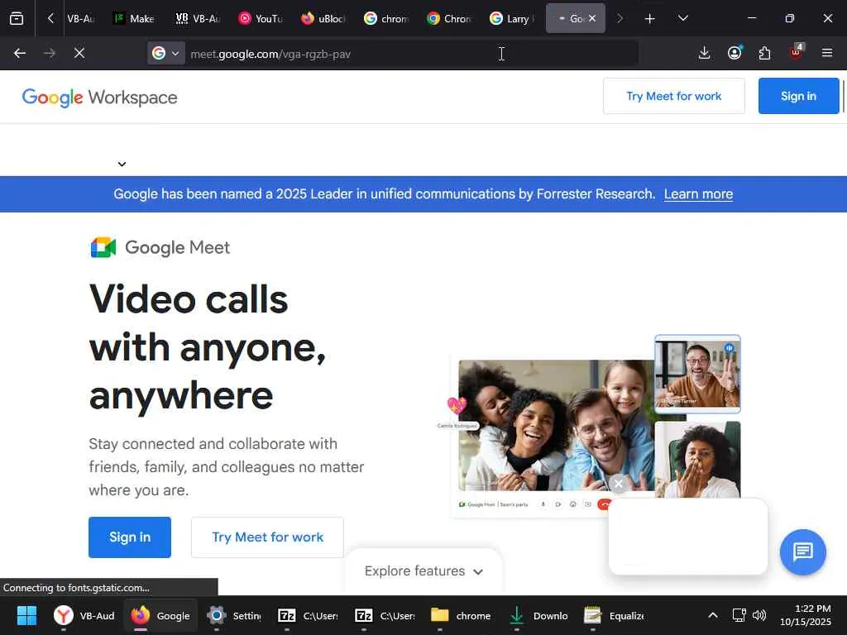This screenshot has height=635, width=847.
Task: Dismiss the popup with the X circle
Action: coord(619,483)
